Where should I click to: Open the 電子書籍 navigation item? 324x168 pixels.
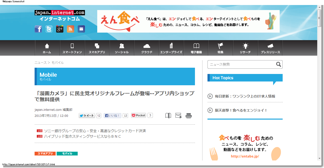[196, 48]
